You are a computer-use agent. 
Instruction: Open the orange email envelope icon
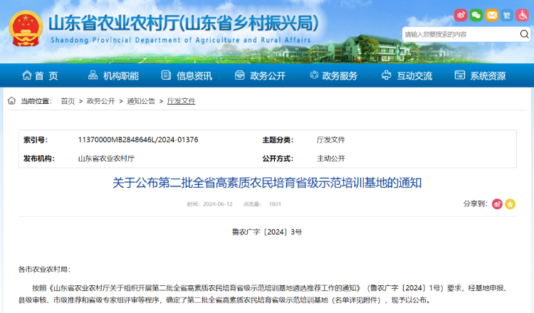491,15
